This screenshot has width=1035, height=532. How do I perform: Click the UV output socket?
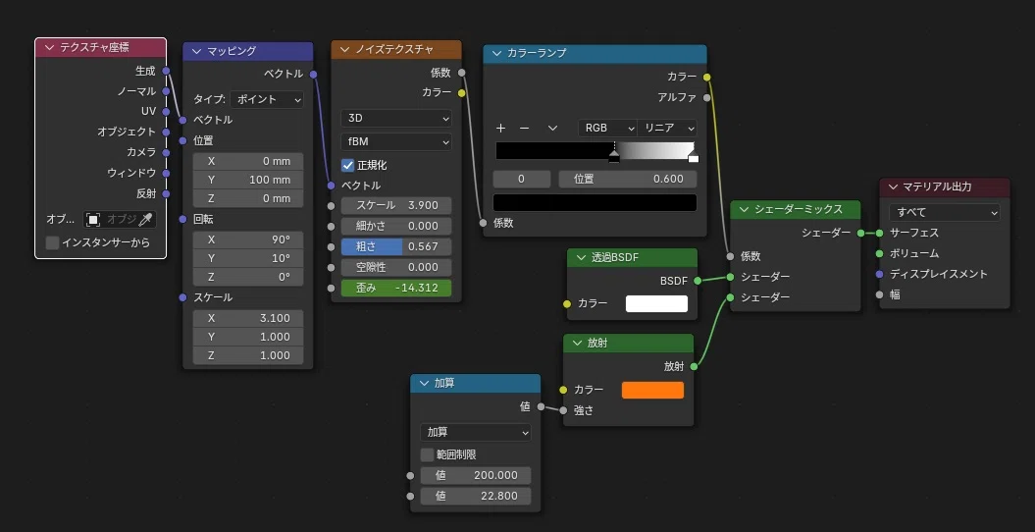coord(166,112)
